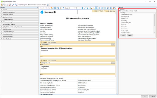
Task: Open the font size 10 dropdown
Action: click(x=80, y=8)
